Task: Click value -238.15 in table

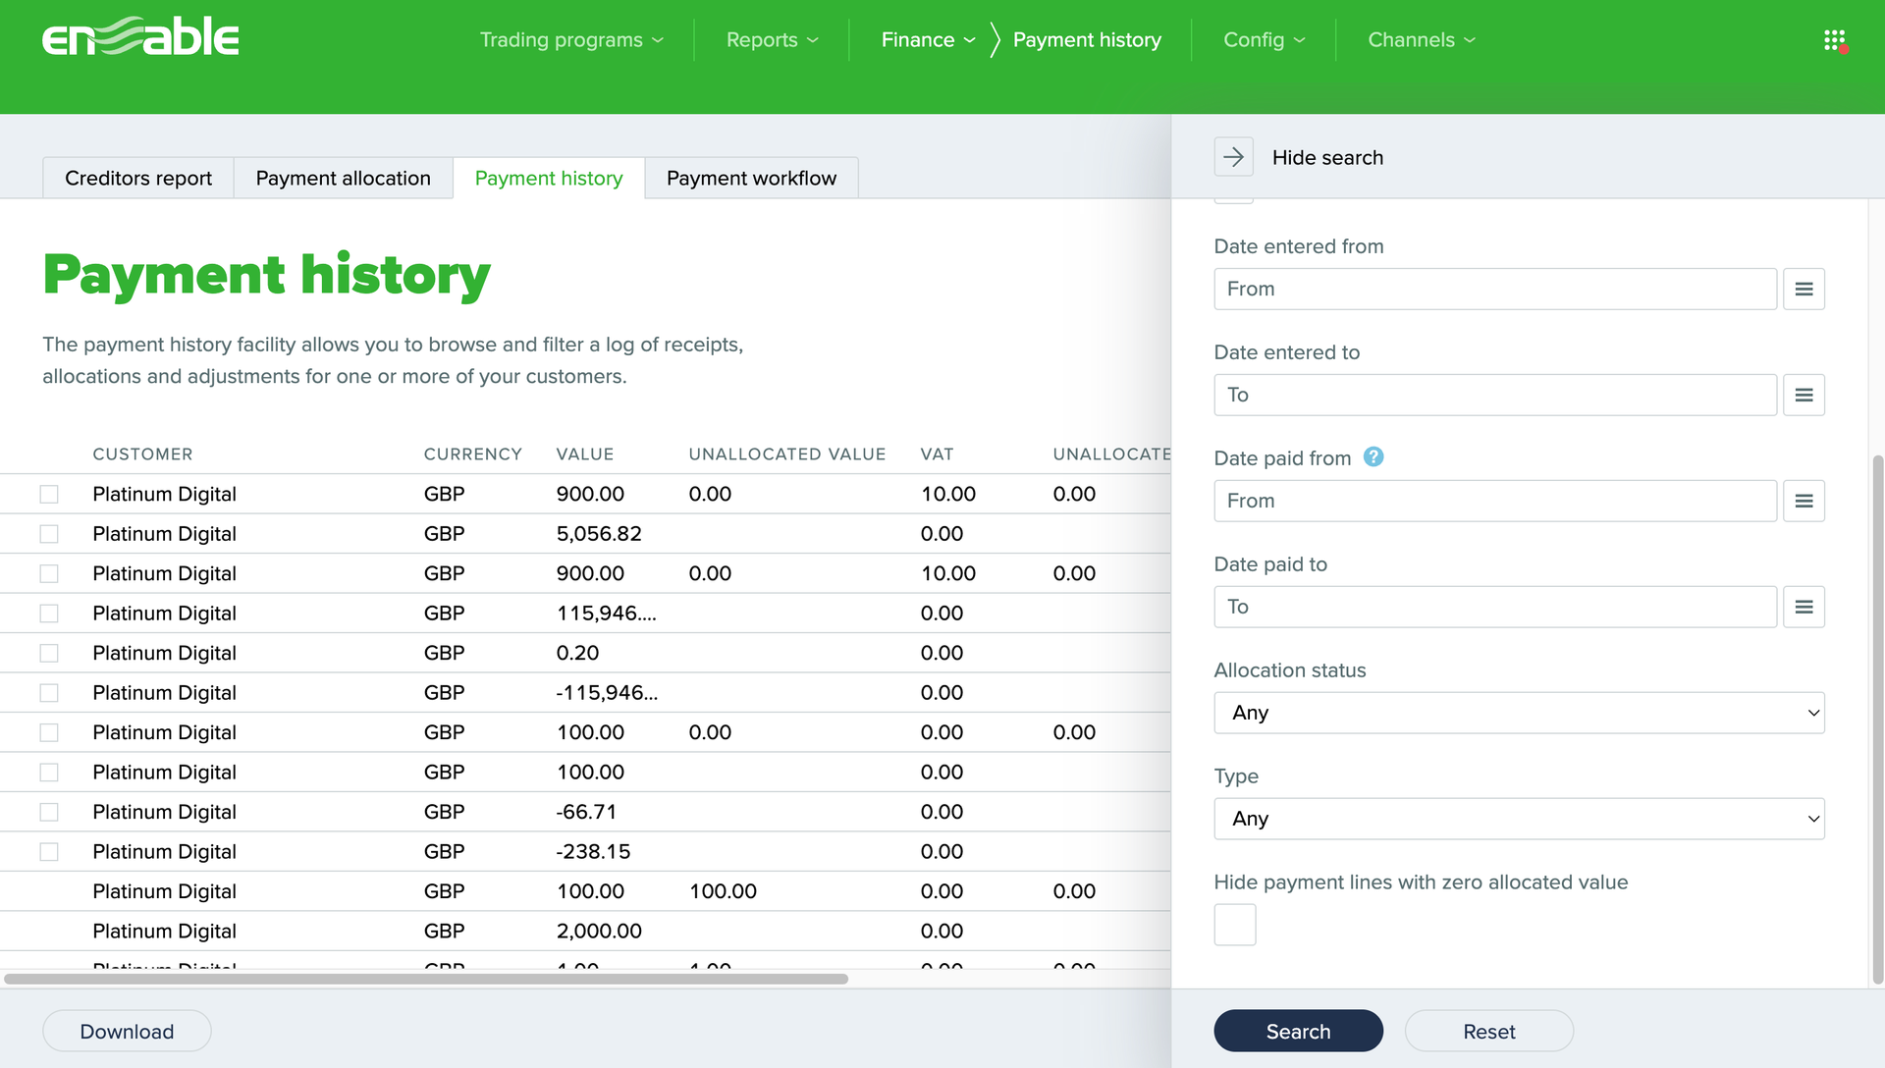Action: (593, 852)
